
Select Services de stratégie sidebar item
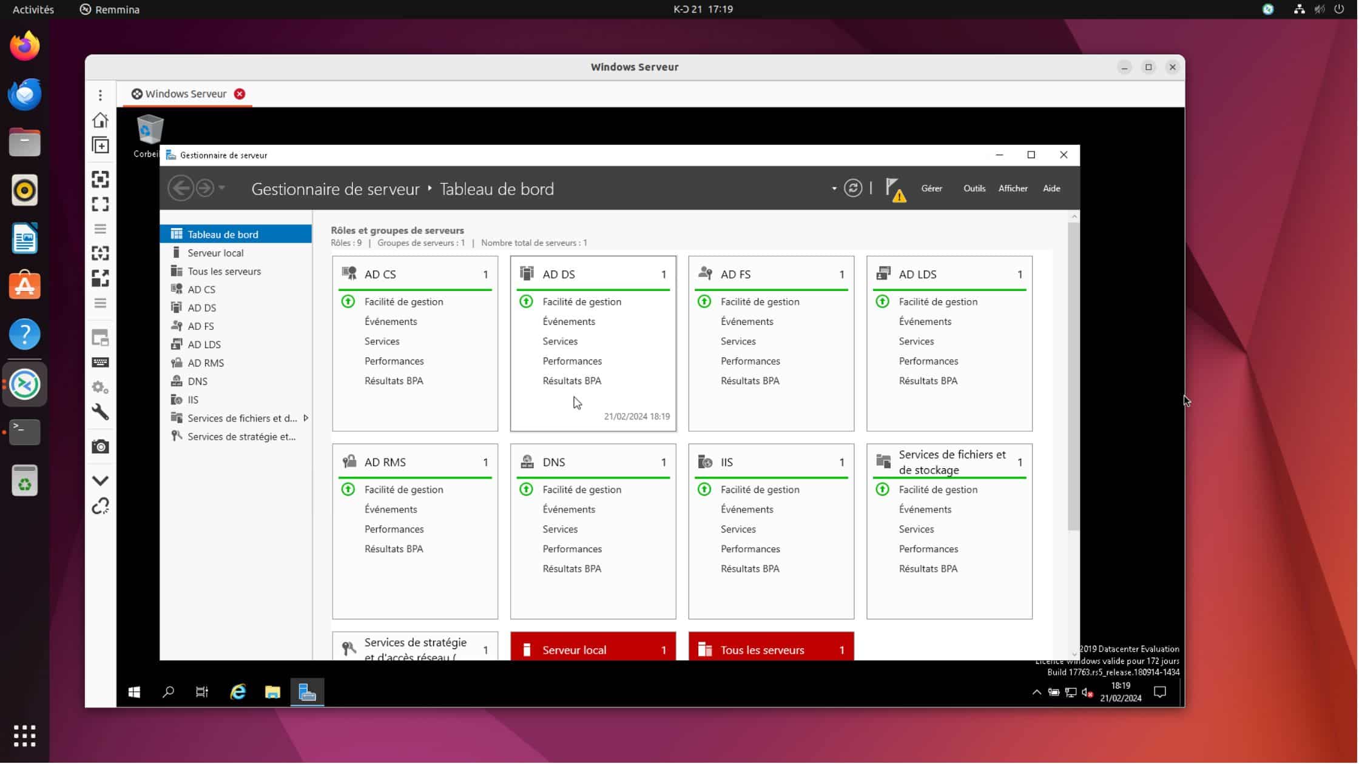click(x=236, y=437)
